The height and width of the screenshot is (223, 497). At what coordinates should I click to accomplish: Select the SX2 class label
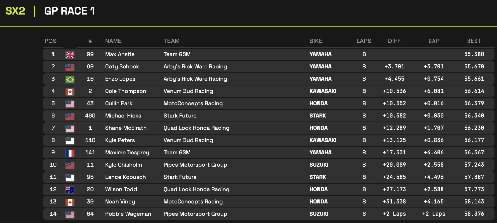15,11
